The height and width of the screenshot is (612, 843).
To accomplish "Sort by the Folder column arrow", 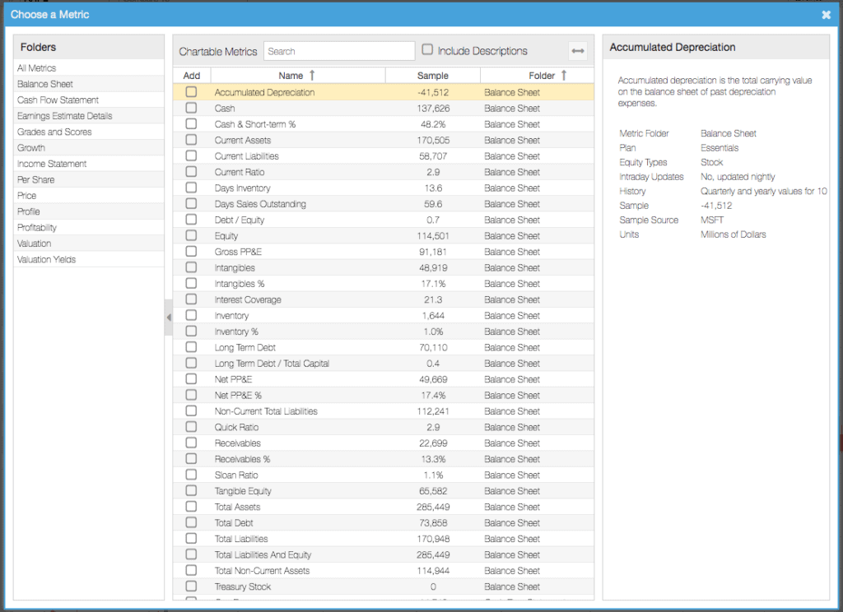I will 564,76.
